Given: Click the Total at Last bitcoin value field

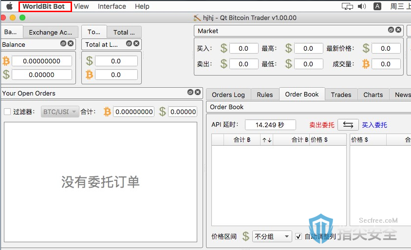Looking at the screenshot, I should tap(116, 75).
